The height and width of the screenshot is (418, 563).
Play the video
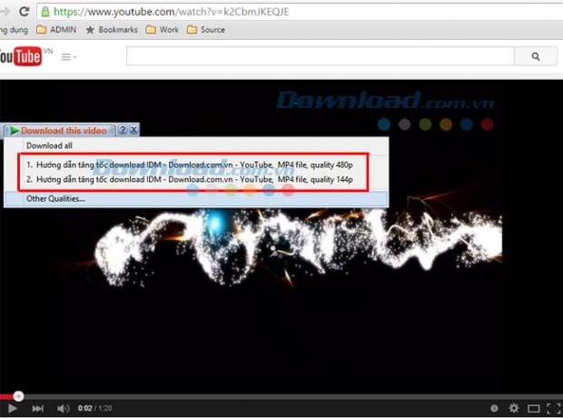click(x=12, y=408)
